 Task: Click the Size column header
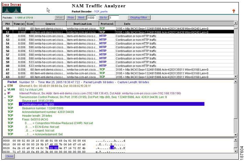[30, 24]
